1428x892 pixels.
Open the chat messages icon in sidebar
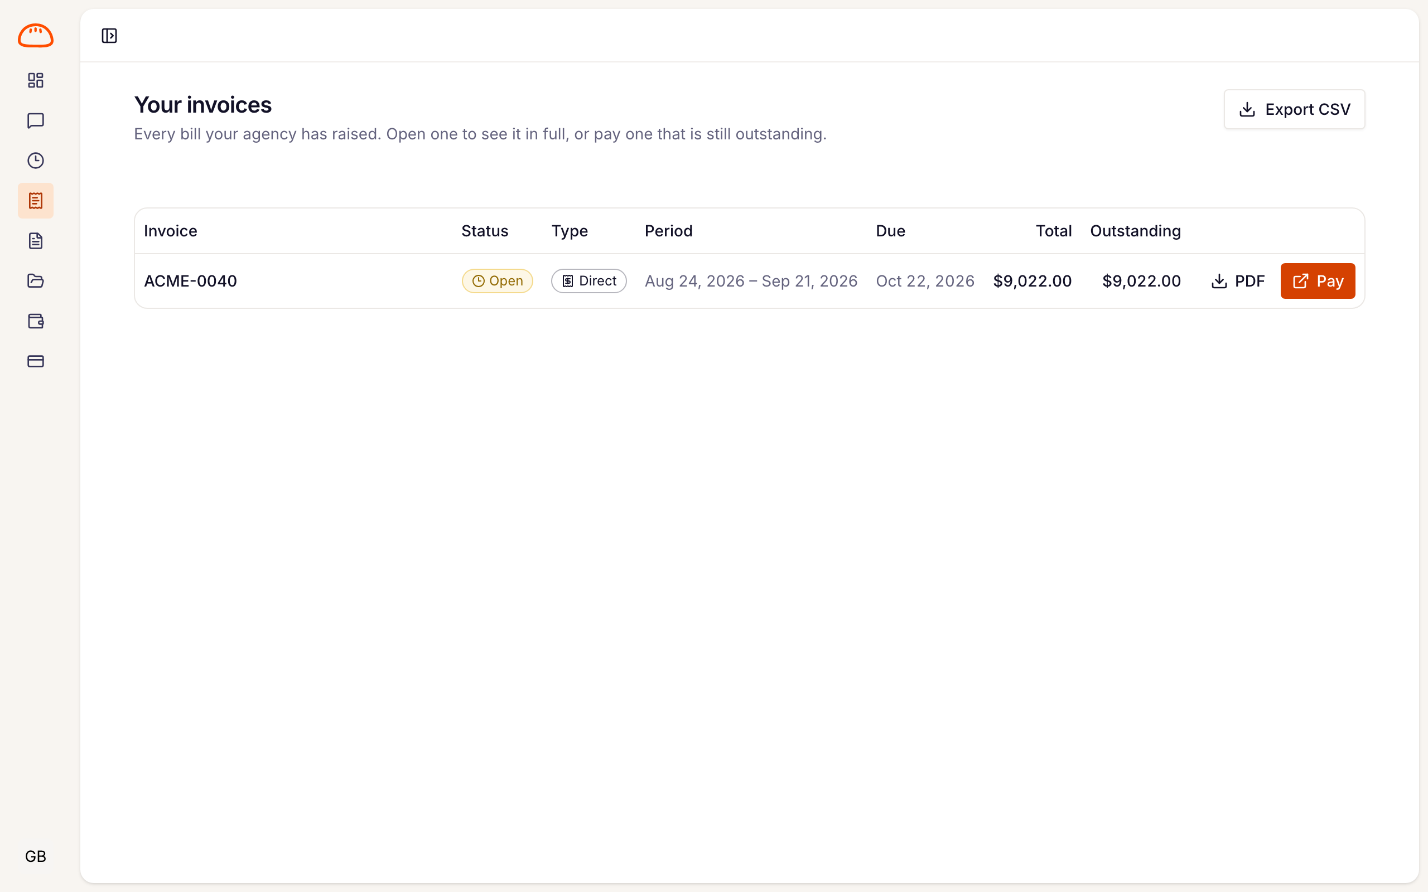coord(35,120)
